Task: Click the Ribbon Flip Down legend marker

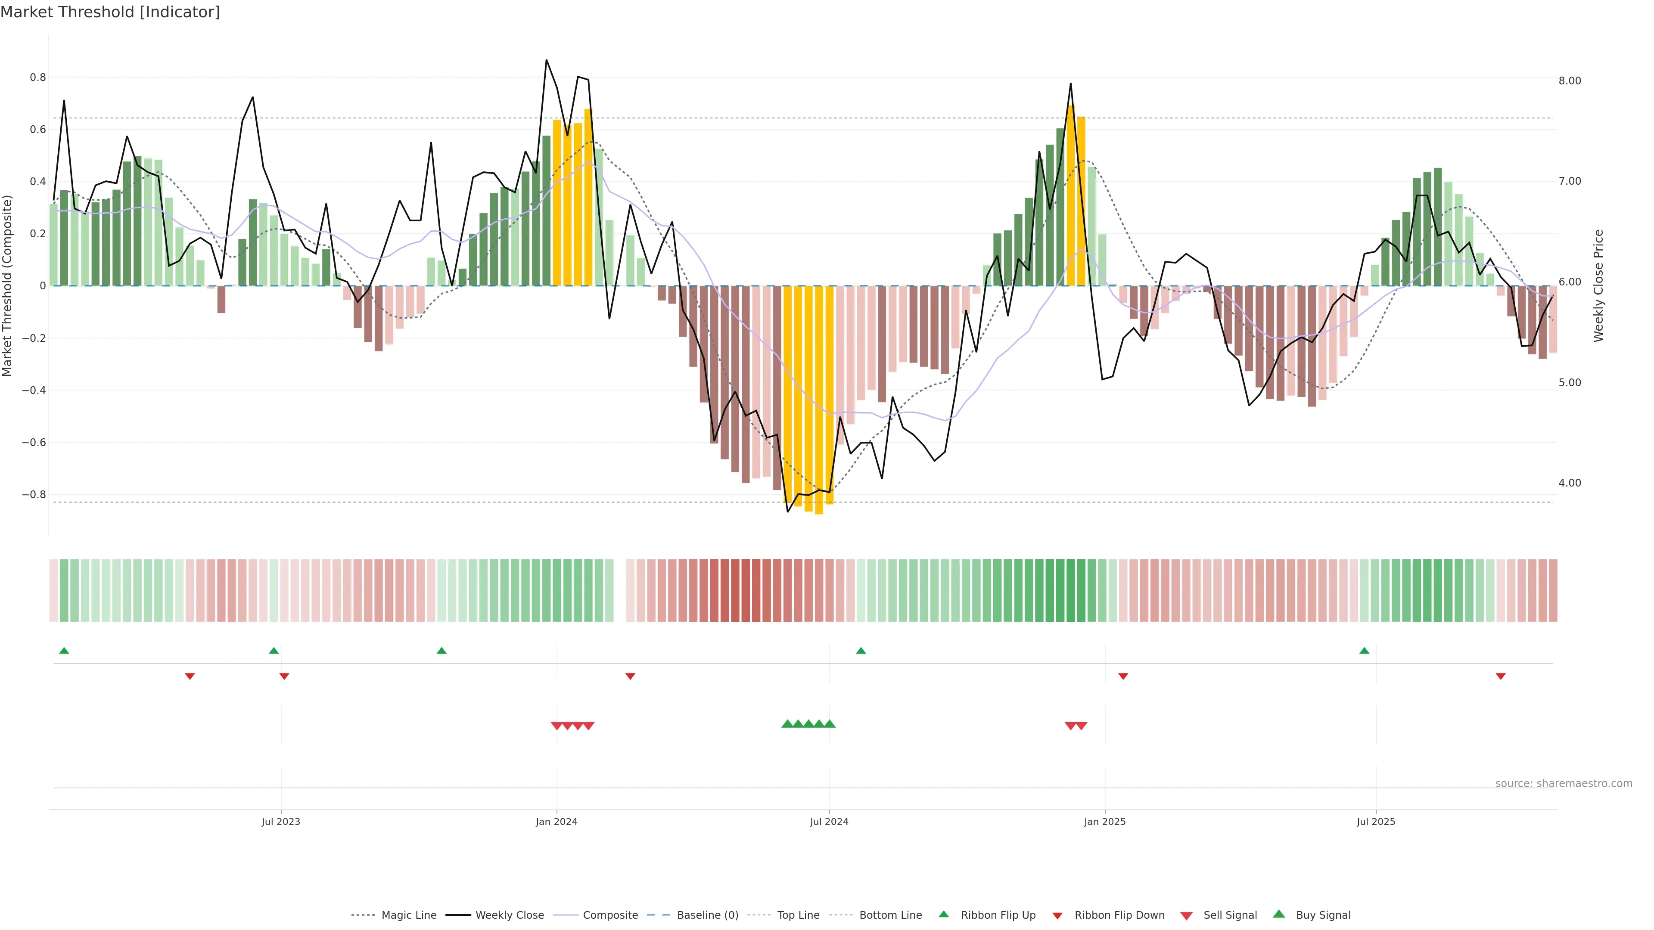Action: pyautogui.click(x=1057, y=915)
